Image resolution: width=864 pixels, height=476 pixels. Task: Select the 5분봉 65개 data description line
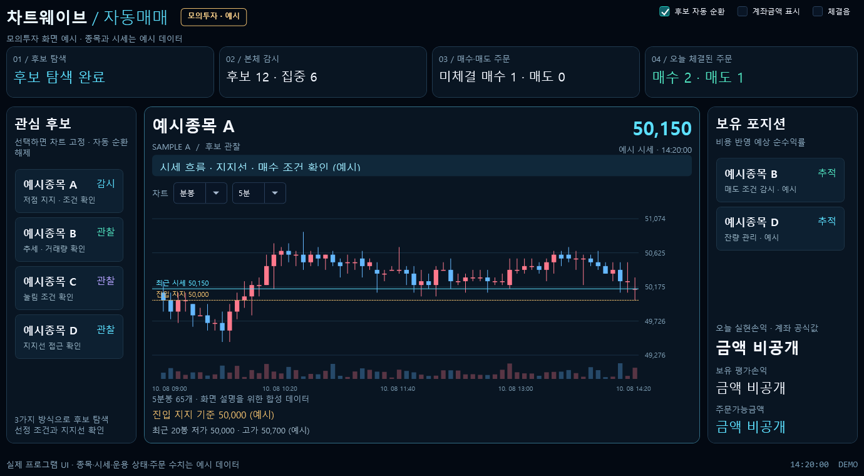[230, 399]
